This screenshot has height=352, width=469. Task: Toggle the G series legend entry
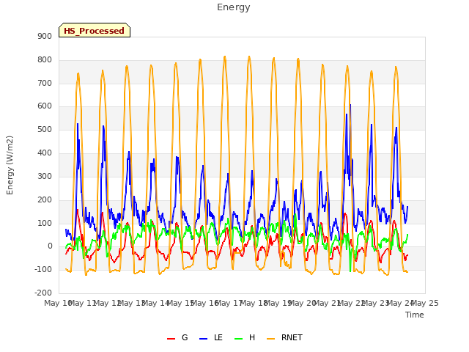pyautogui.click(x=177, y=337)
